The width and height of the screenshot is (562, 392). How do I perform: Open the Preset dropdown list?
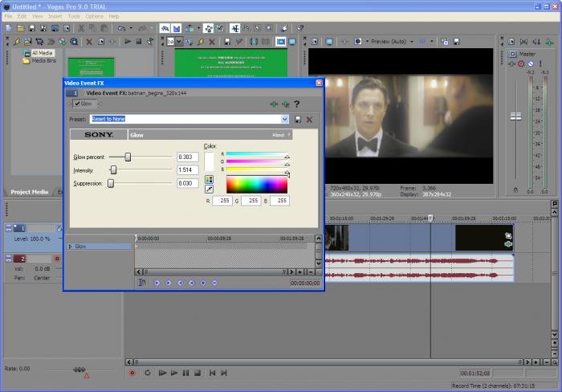(284, 119)
